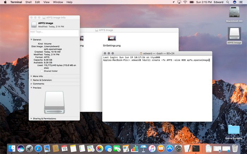Open iTunes music note icon
The image size is (247, 154).
pyautogui.click(x=152, y=148)
